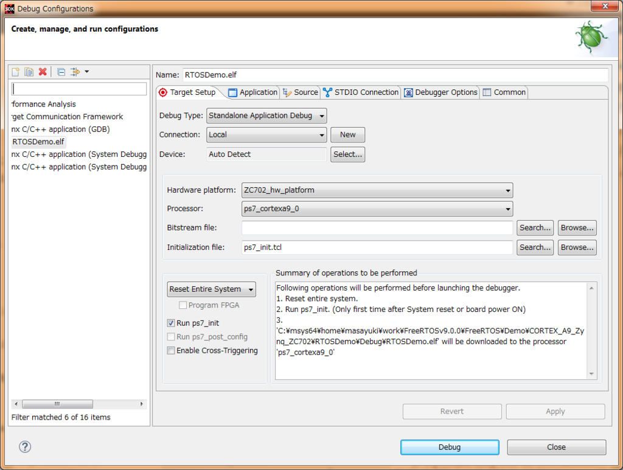
Task: Open the Application tab
Action: coord(252,92)
